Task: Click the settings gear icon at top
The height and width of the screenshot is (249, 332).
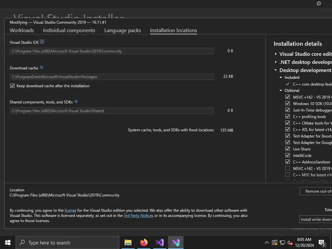Action: [x=319, y=4]
